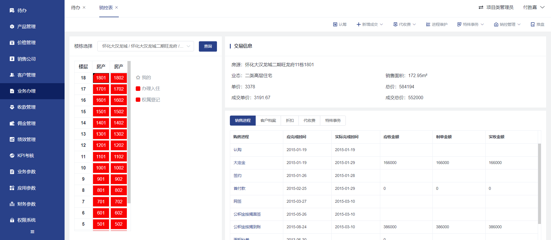Click the 认筹 toolbar icon

pyautogui.click(x=335, y=24)
